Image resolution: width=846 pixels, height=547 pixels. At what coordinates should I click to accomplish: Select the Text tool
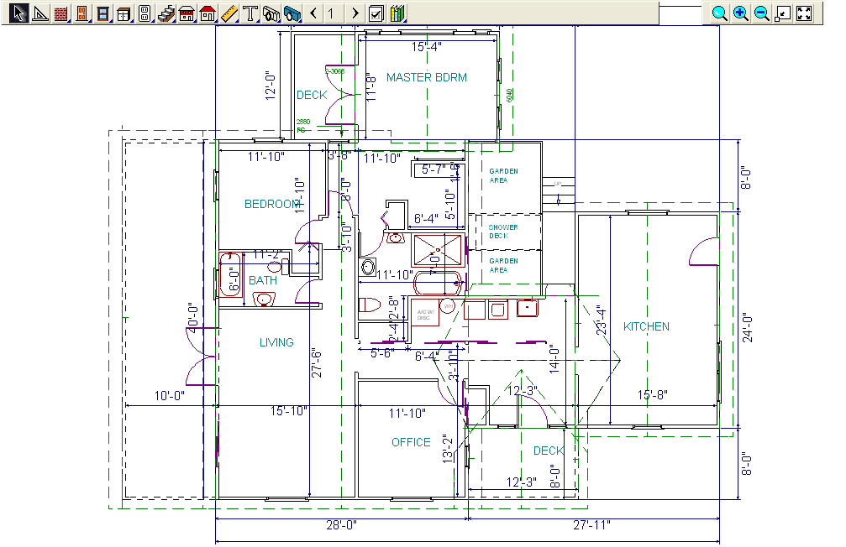click(250, 13)
